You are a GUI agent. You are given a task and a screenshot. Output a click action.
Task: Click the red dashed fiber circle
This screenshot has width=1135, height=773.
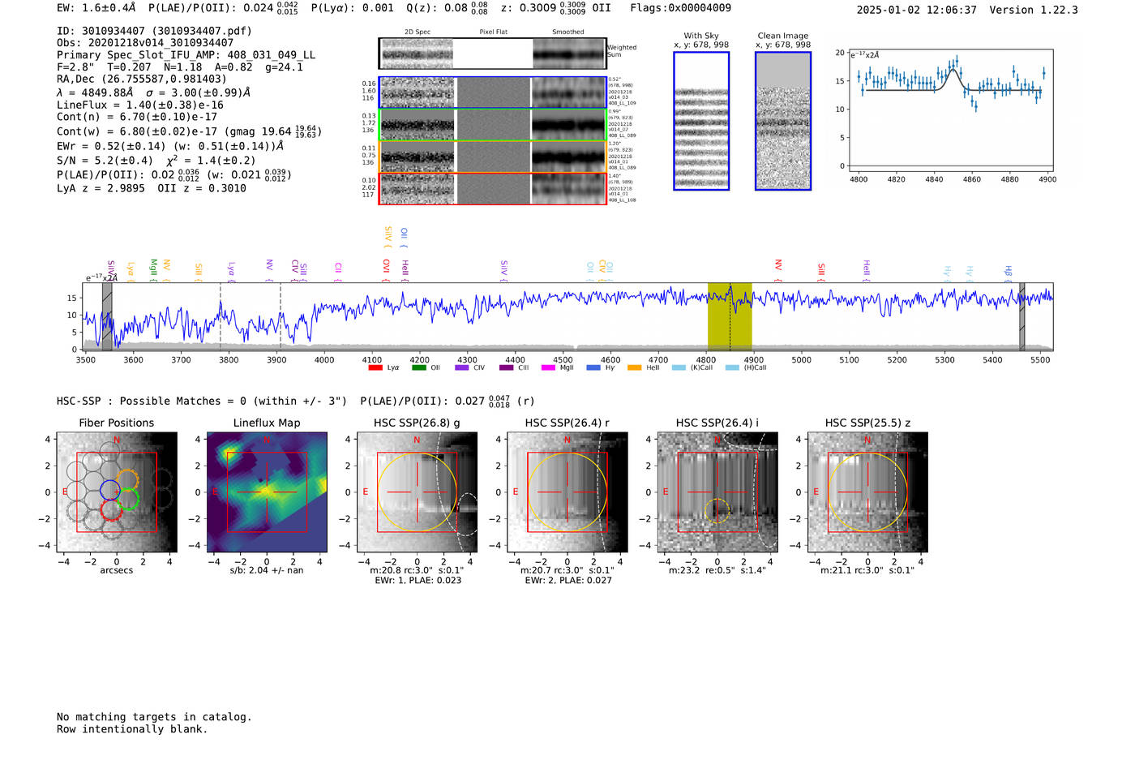[112, 510]
